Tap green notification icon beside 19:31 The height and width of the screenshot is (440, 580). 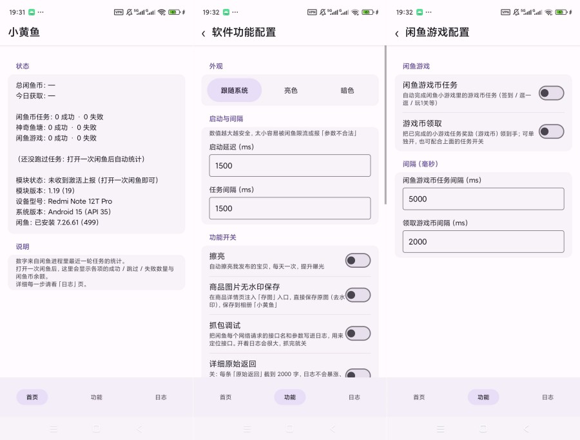[x=32, y=12]
